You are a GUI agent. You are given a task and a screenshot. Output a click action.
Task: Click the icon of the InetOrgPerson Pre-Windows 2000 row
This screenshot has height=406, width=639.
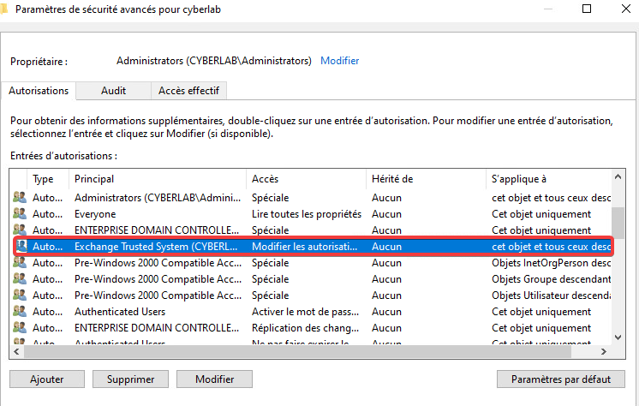tap(20, 263)
